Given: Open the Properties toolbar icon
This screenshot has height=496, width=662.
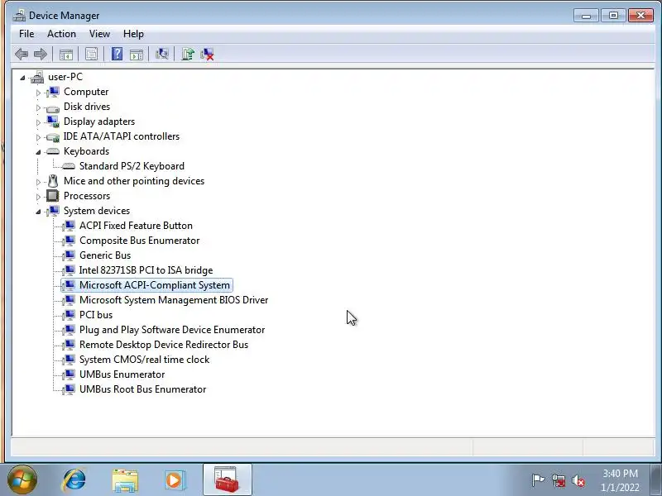Looking at the screenshot, I should (x=91, y=54).
